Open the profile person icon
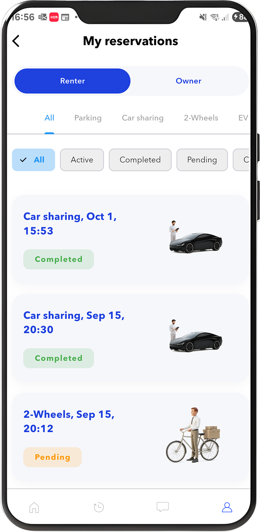This screenshot has height=532, width=260. tap(227, 507)
